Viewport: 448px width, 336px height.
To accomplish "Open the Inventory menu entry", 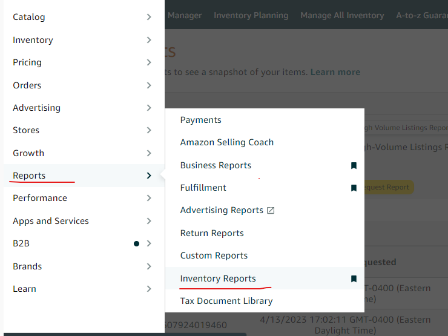I will 33,40.
